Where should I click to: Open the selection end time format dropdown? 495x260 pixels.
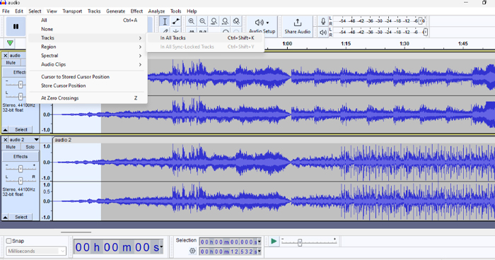pyautogui.click(x=260, y=252)
